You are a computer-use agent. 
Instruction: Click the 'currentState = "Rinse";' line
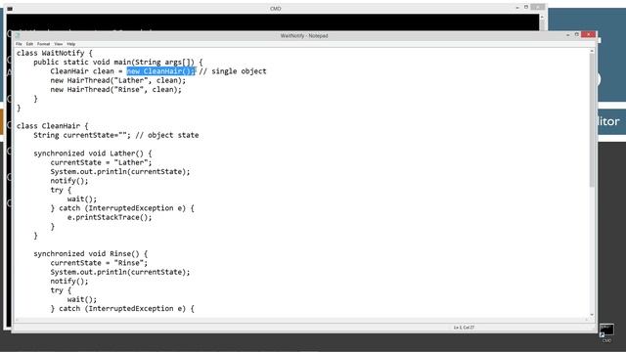(x=99, y=263)
